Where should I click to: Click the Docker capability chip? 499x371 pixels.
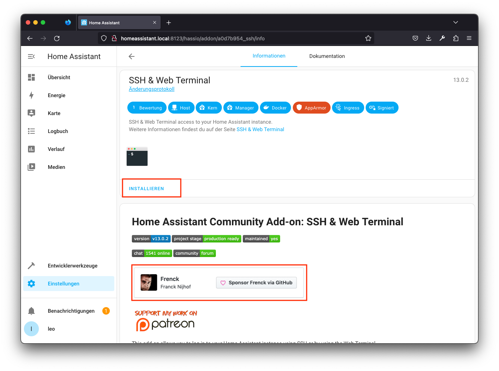[275, 108]
